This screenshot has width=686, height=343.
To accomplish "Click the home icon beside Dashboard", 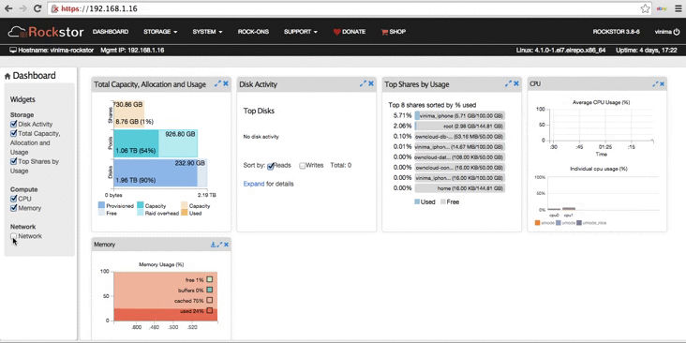I will pos(7,76).
